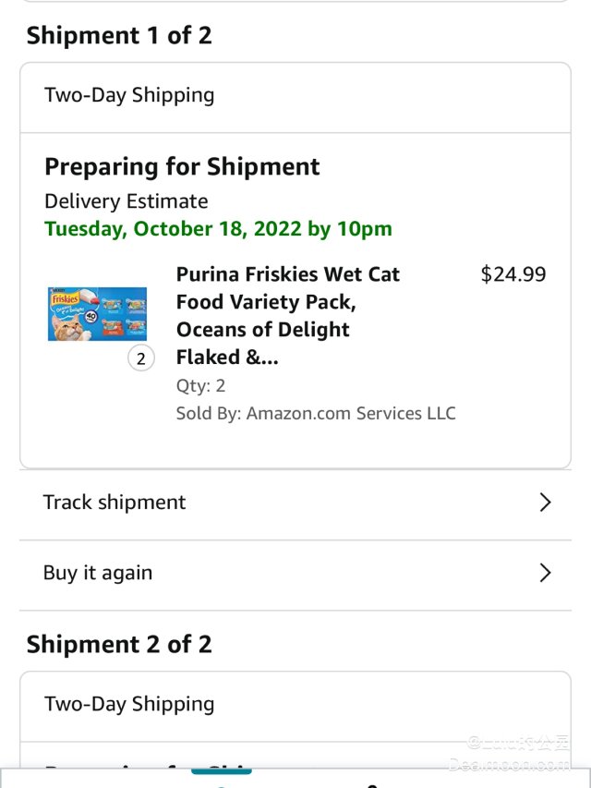
Task: Tap the teal active tab indicator at bottom
Action: point(222,772)
